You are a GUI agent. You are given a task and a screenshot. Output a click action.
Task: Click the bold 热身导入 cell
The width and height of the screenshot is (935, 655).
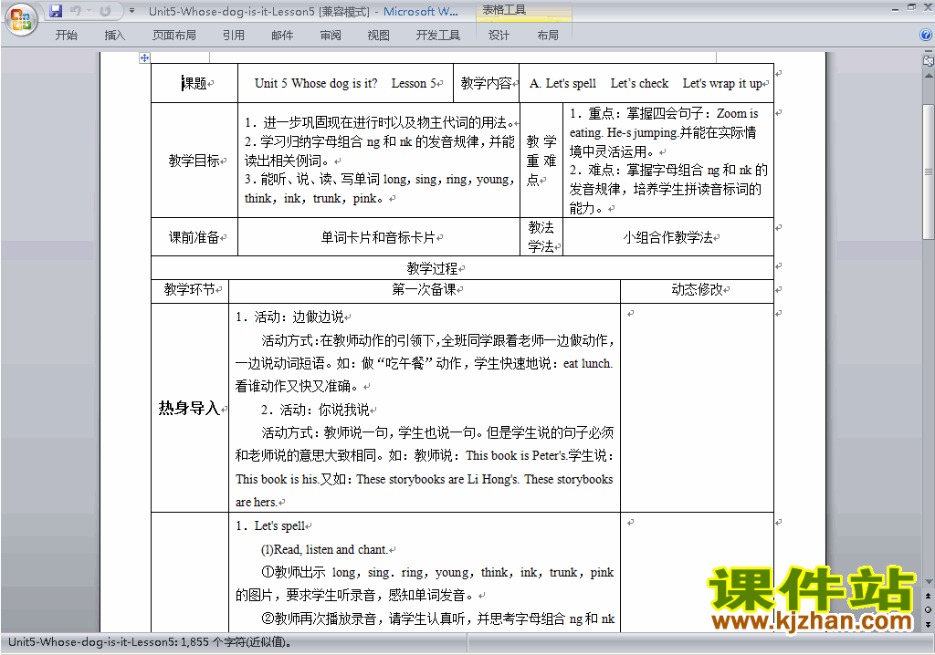[x=190, y=409]
